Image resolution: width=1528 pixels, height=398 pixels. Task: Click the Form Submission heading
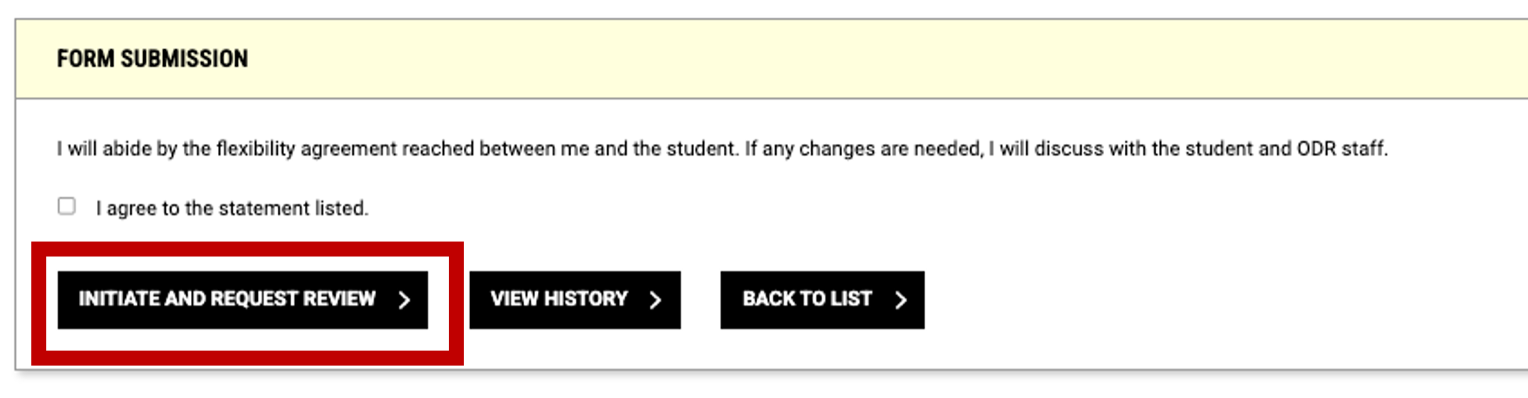pos(152,58)
